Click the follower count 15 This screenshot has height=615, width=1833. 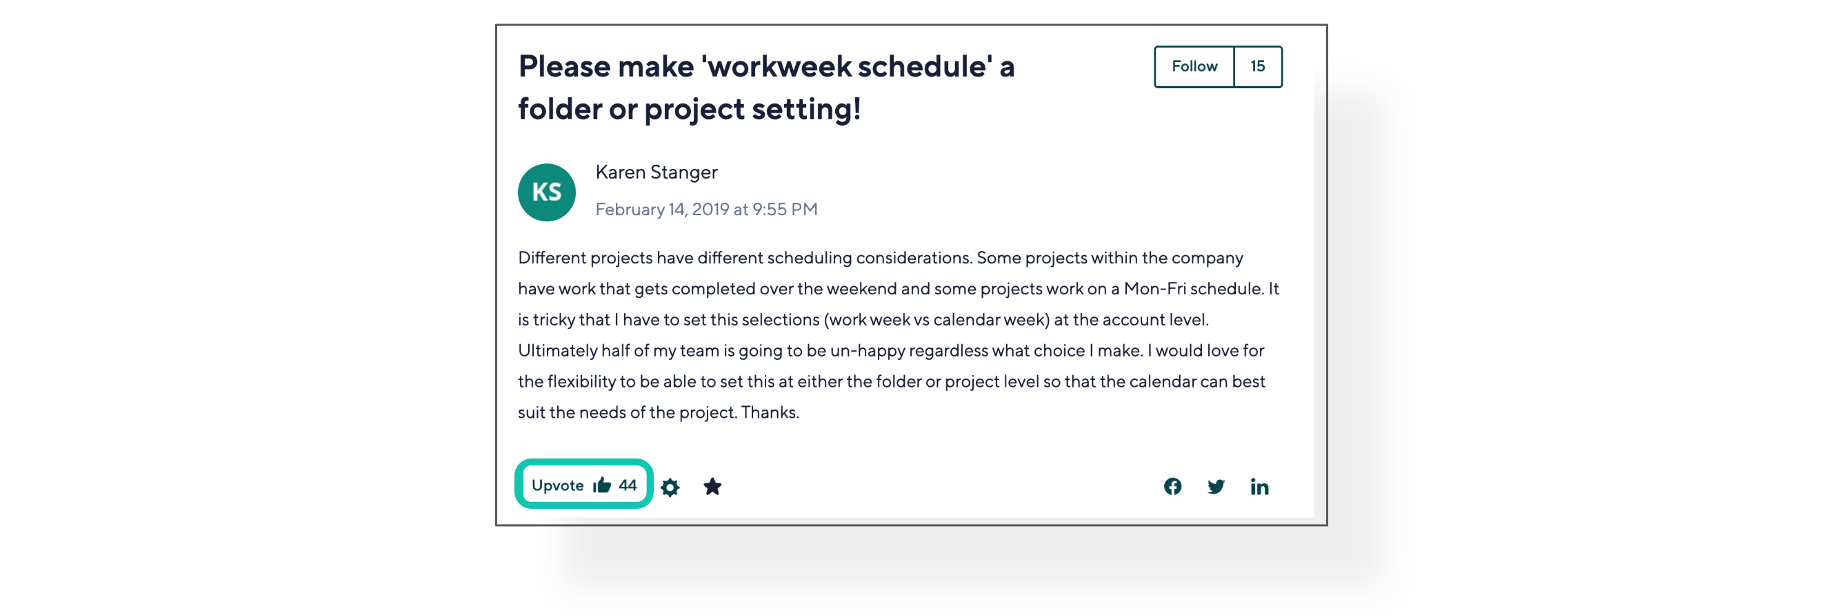coord(1257,66)
